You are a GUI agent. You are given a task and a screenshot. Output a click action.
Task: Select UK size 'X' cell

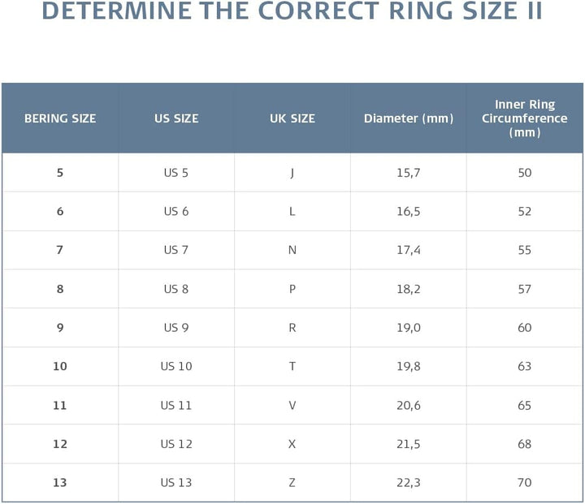point(292,444)
